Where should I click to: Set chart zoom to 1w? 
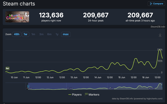[26, 34]
